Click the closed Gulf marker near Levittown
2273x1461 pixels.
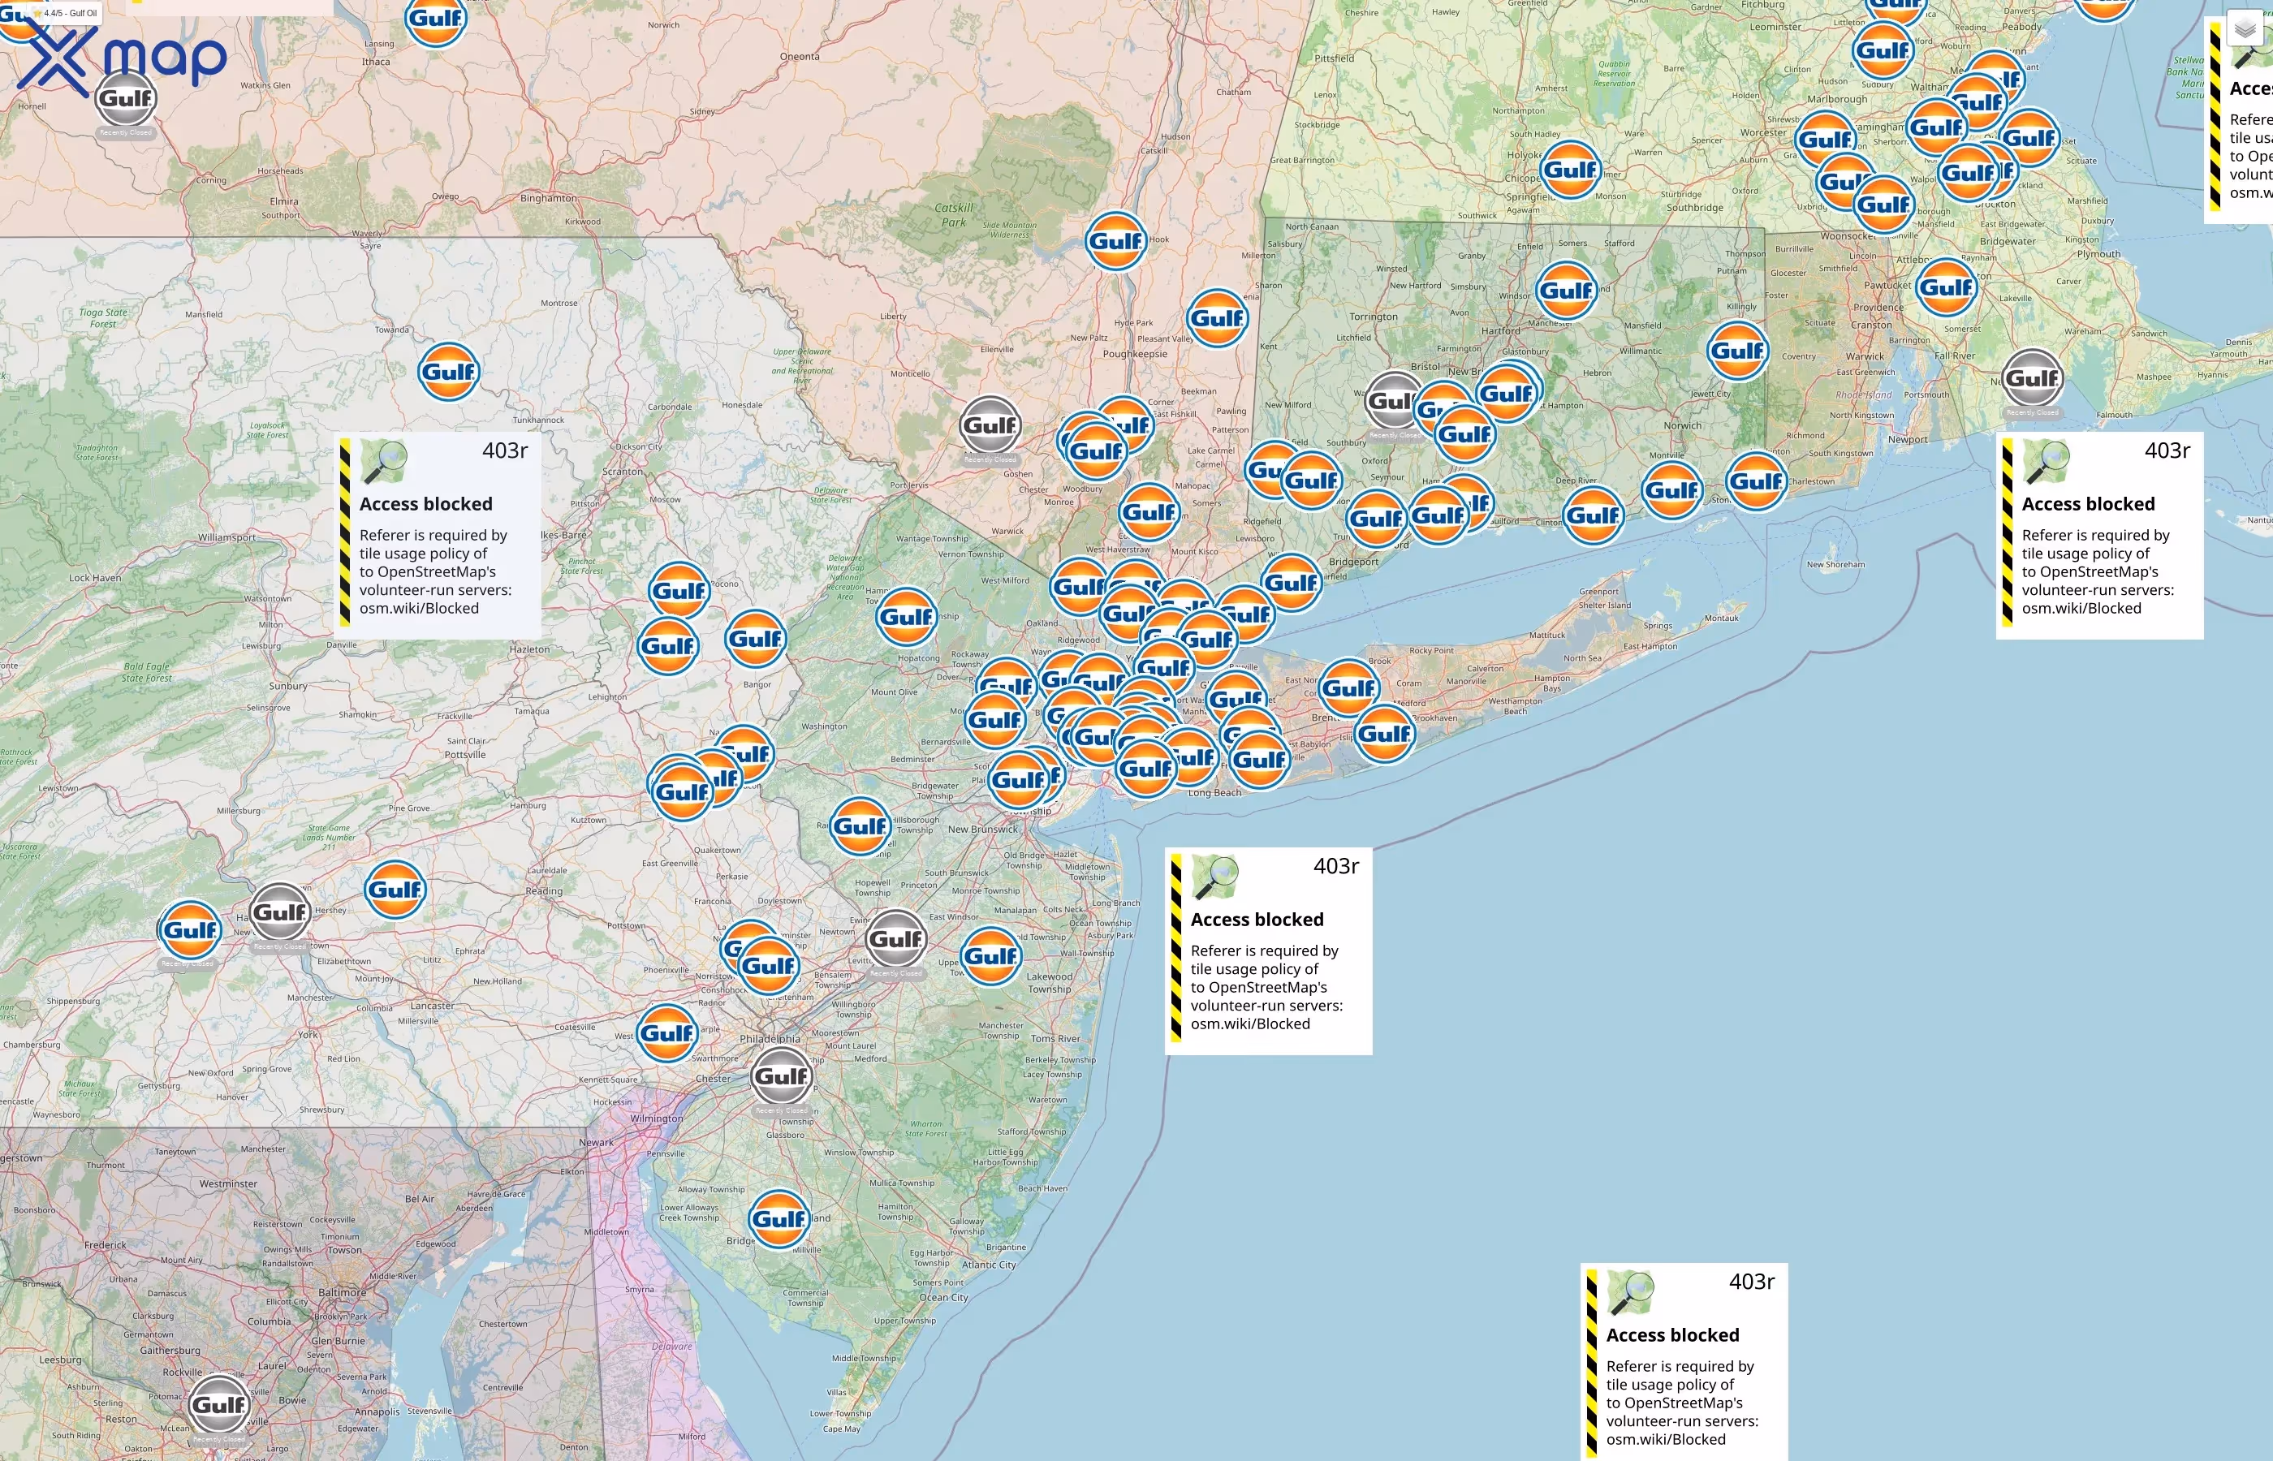coord(895,939)
